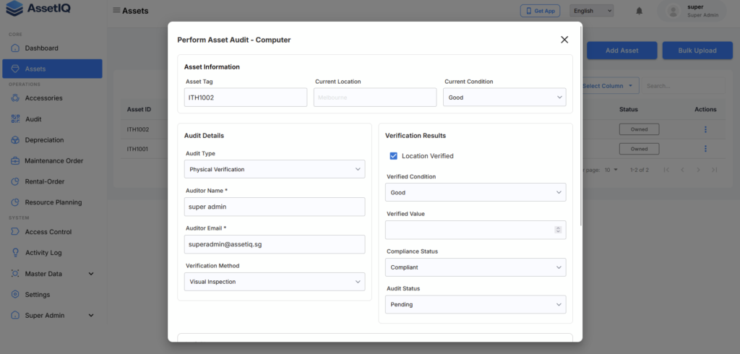Image resolution: width=740 pixels, height=354 pixels.
Task: Expand the Master Data menu chevron
Action: coord(92,274)
